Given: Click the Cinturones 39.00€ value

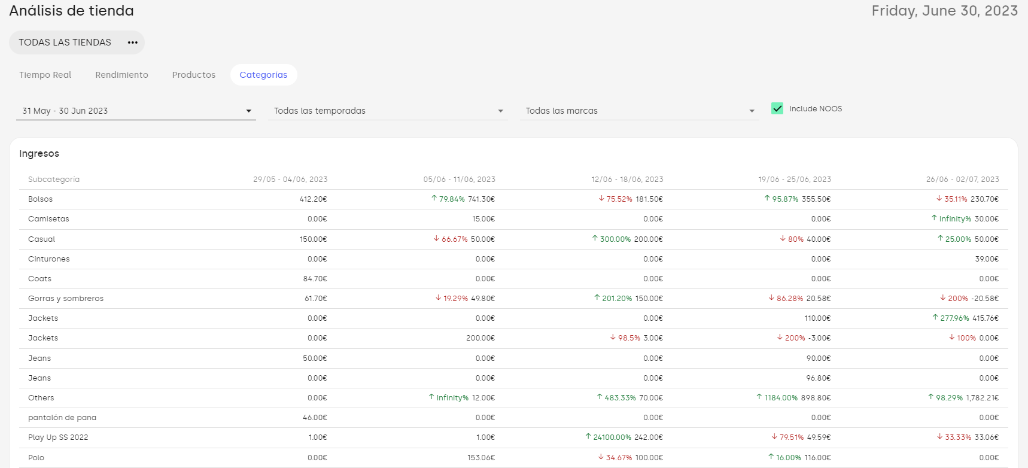Looking at the screenshot, I should (x=987, y=259).
